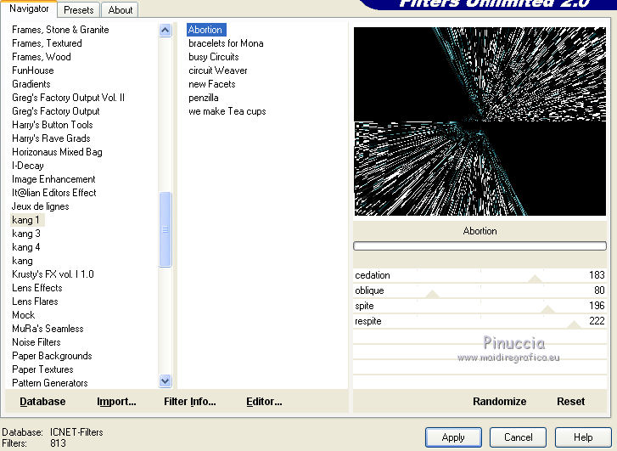Click the respite slider handle

[574, 325]
